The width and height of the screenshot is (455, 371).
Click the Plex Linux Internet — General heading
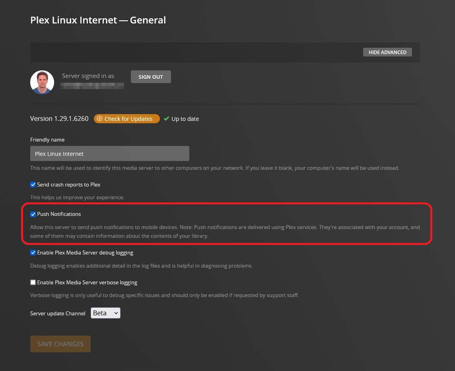coord(98,20)
